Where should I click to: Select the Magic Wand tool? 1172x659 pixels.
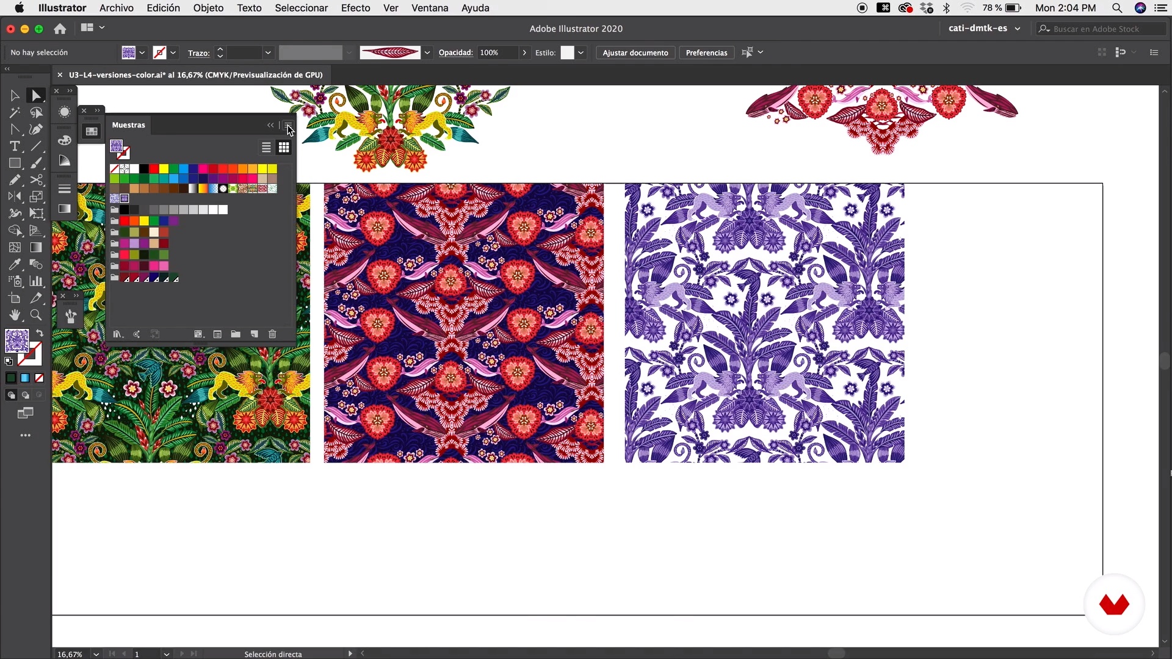15,113
